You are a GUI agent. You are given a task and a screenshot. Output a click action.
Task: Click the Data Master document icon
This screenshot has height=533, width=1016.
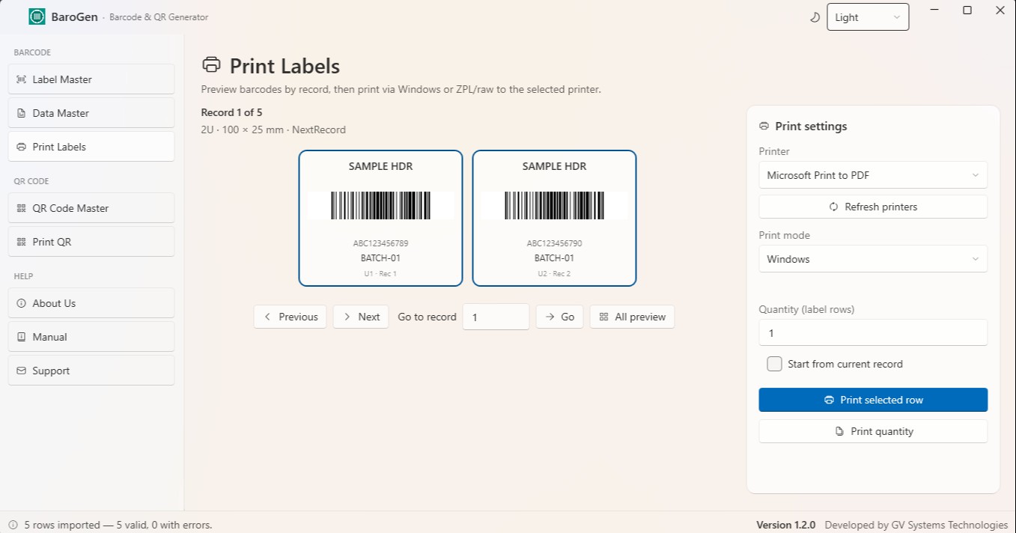(x=21, y=113)
